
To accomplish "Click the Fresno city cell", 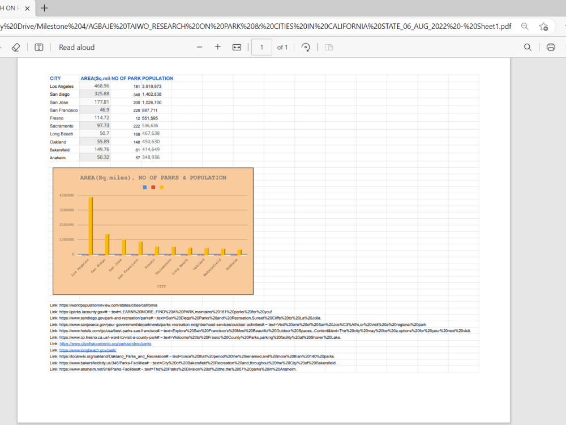I will click(x=57, y=118).
